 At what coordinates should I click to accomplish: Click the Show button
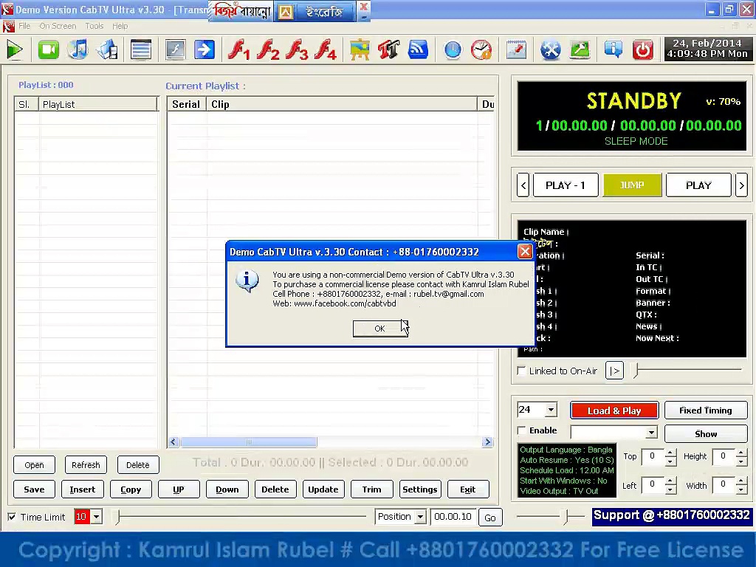tap(705, 434)
